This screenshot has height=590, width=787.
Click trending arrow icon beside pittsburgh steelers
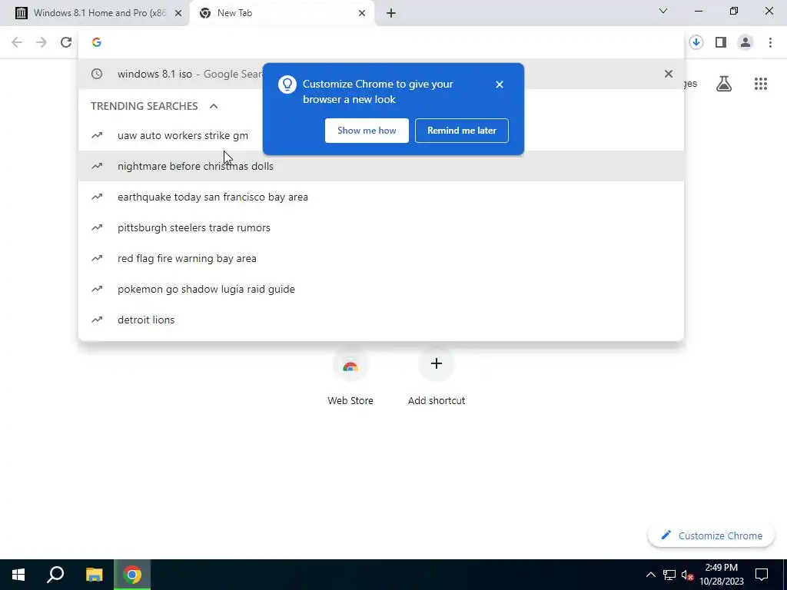pyautogui.click(x=97, y=227)
